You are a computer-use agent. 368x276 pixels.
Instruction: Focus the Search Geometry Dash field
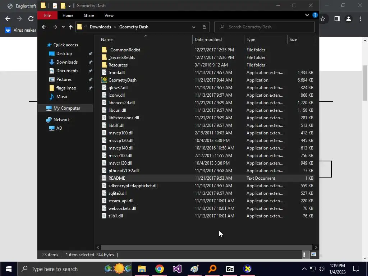pyautogui.click(x=264, y=27)
